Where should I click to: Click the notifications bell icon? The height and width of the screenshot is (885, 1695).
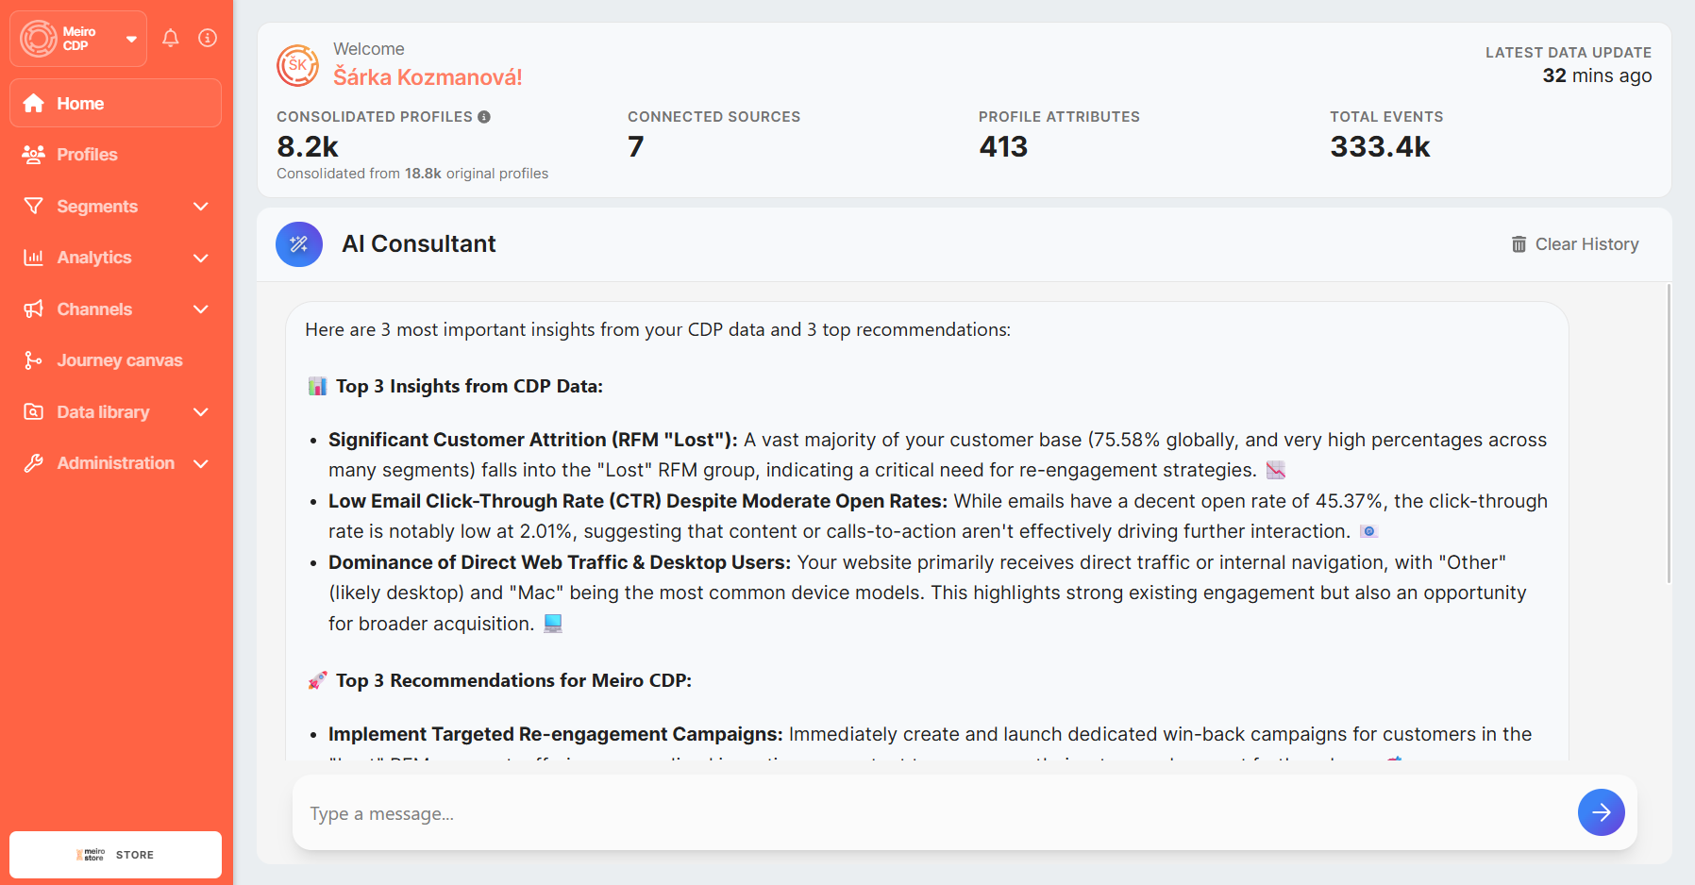click(x=170, y=38)
